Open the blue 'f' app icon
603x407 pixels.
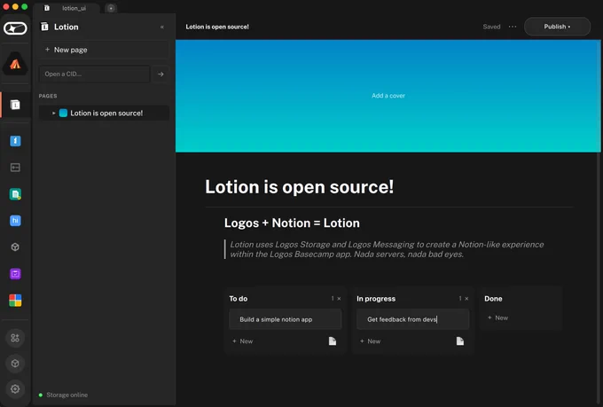pyautogui.click(x=15, y=141)
